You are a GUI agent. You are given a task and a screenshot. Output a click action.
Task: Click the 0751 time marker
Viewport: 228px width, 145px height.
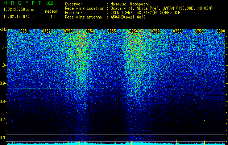pos(25,31)
